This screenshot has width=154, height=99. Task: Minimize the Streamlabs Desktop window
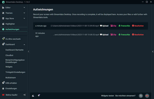[143, 2]
